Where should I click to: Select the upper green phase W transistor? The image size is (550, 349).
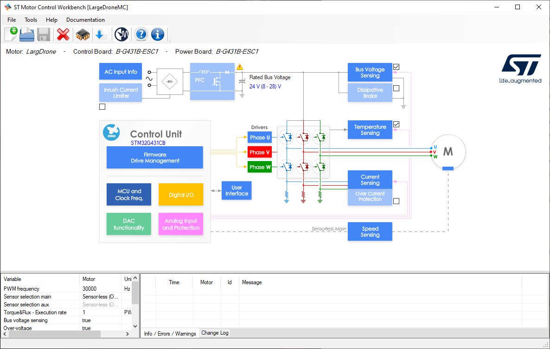pyautogui.click(x=320, y=137)
